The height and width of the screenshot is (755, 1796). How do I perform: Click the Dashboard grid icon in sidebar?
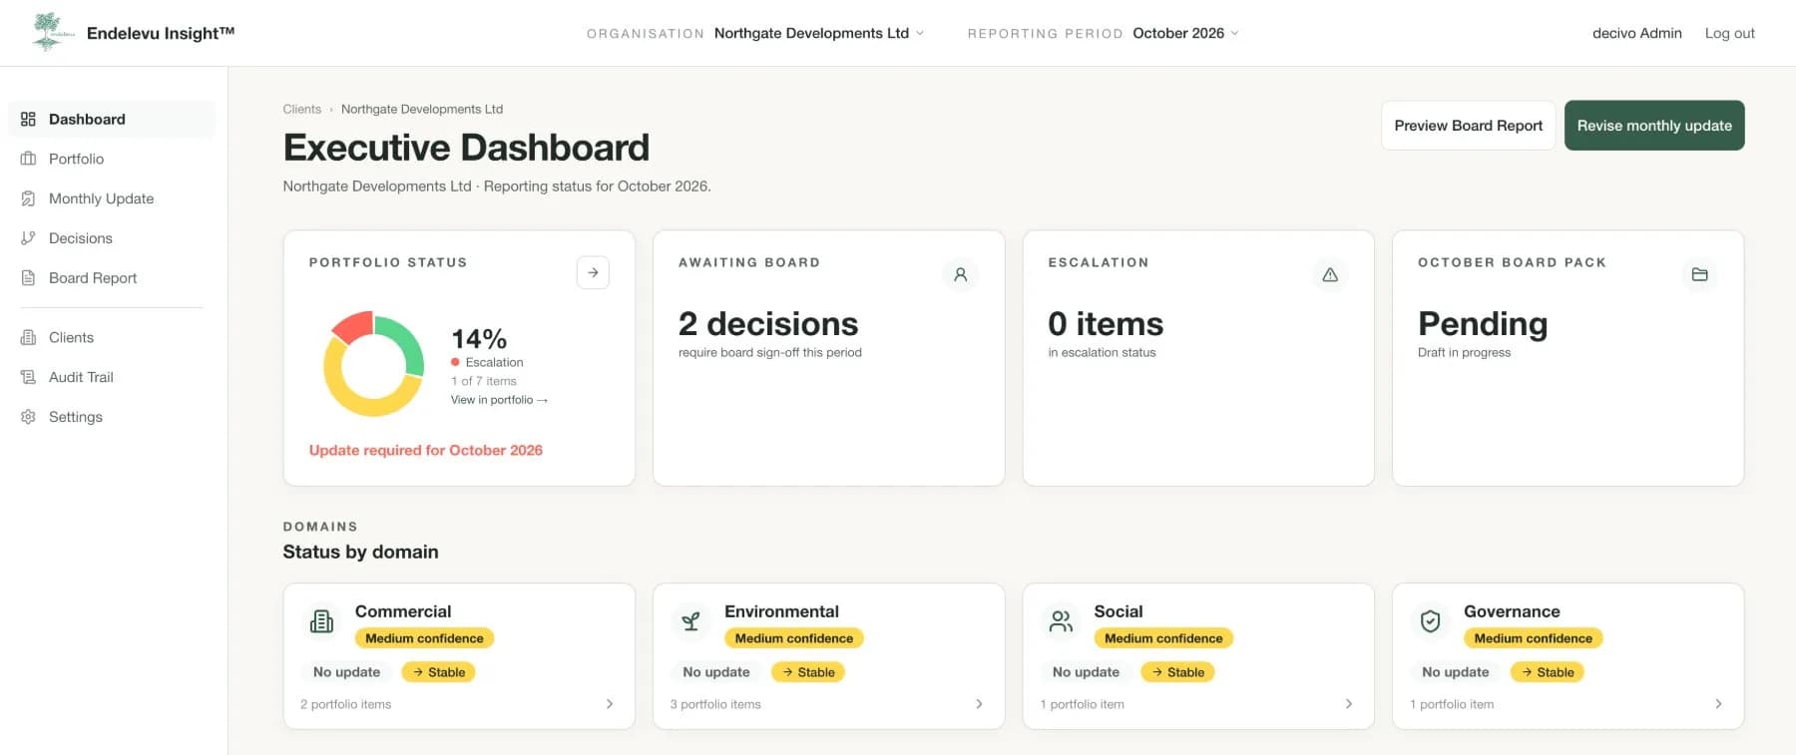pyautogui.click(x=28, y=119)
